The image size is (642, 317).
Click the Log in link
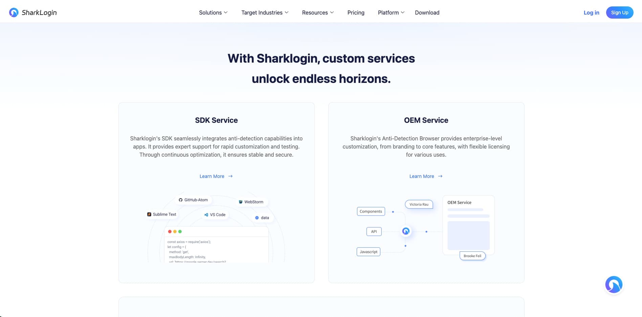(591, 13)
